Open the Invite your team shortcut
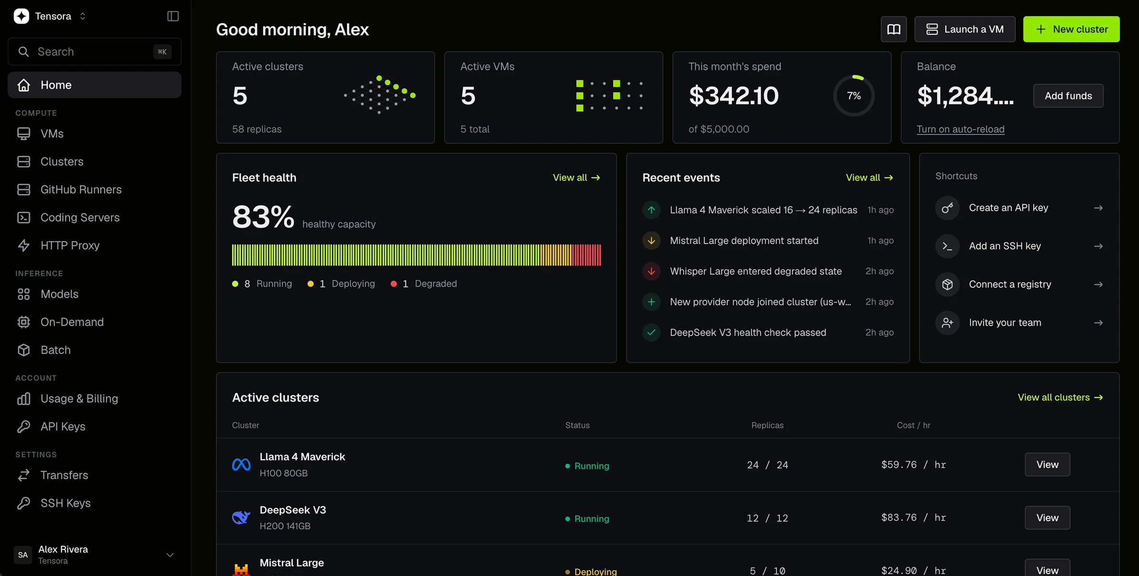This screenshot has width=1139, height=576. [1019, 323]
